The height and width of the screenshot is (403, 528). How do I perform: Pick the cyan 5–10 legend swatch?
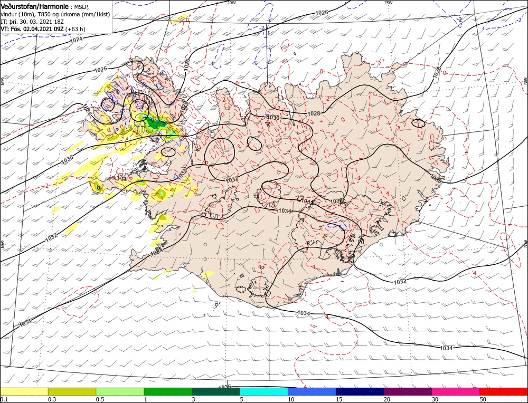coord(264,391)
